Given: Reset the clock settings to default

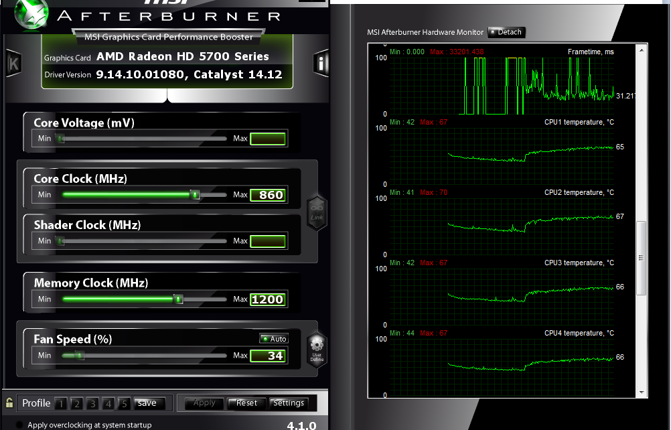Looking at the screenshot, I should point(246,403).
